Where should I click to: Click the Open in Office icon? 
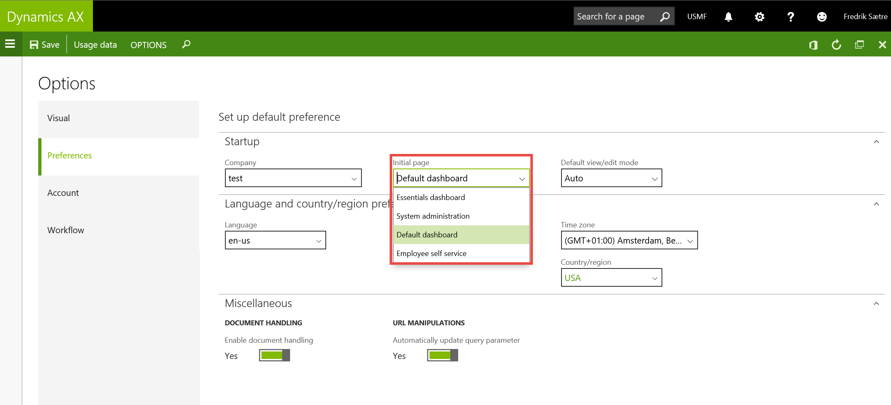click(x=813, y=45)
